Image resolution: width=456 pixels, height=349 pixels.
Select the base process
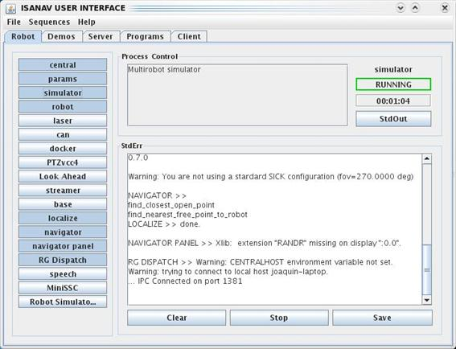(x=63, y=204)
